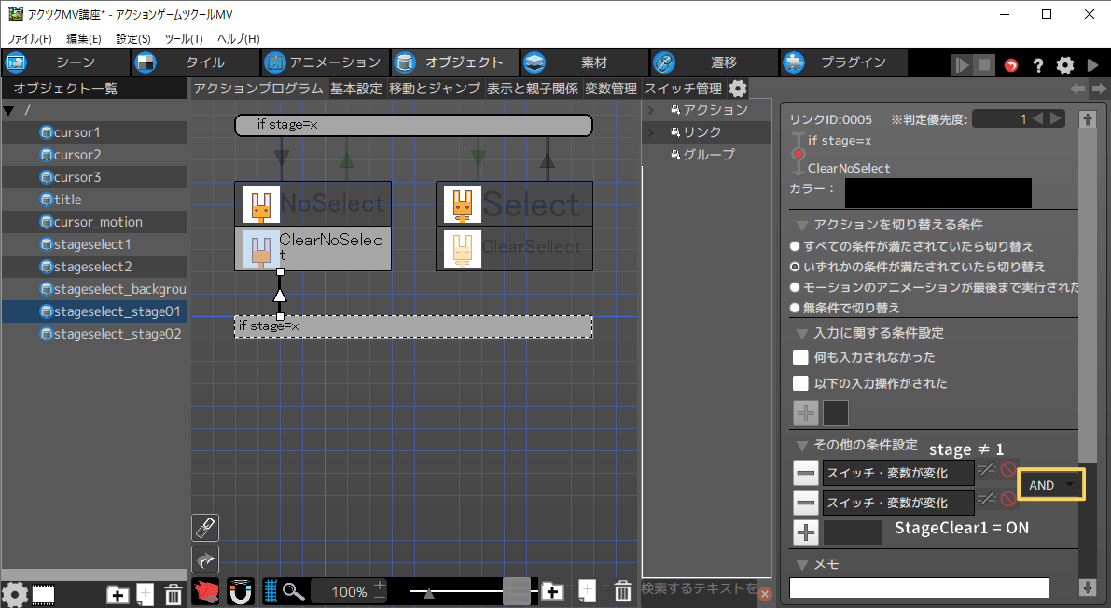1111x608 pixels.
Task: Select stageselect_stage02 in the object list
Action: (117, 334)
